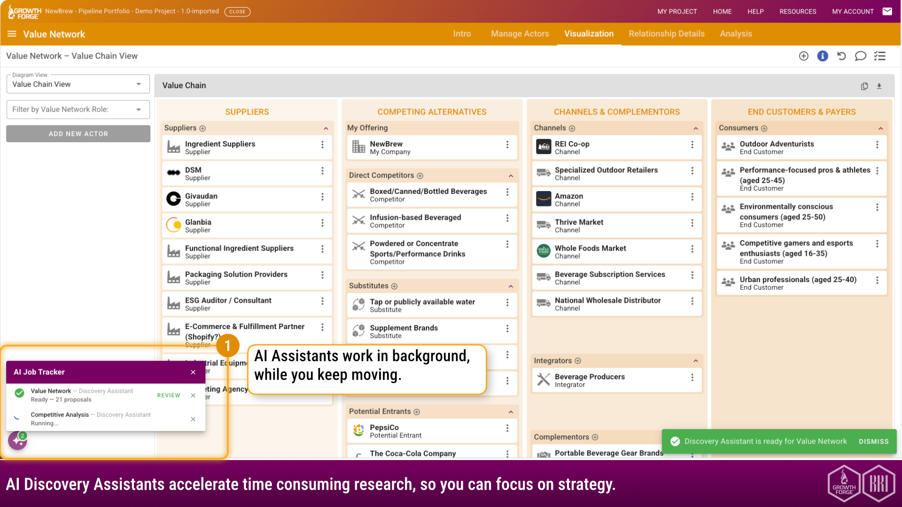Viewport: 902px width, 507px height.
Task: Add a new Supplier with plus icon
Action: [202, 129]
